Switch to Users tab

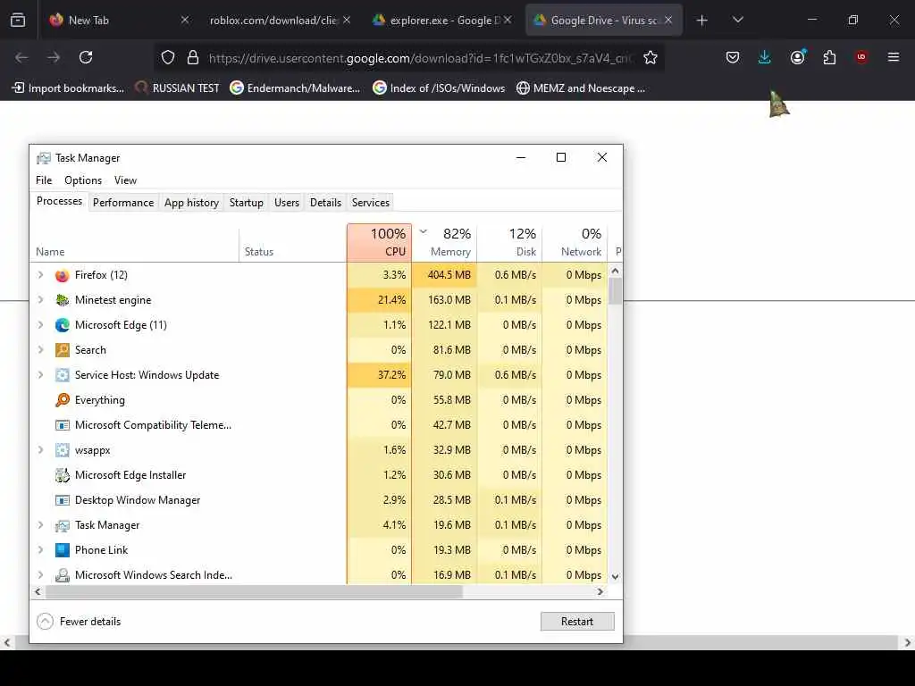(x=287, y=203)
